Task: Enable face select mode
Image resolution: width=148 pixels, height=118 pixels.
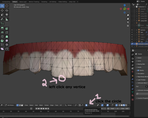Action: [x=22, y=105]
